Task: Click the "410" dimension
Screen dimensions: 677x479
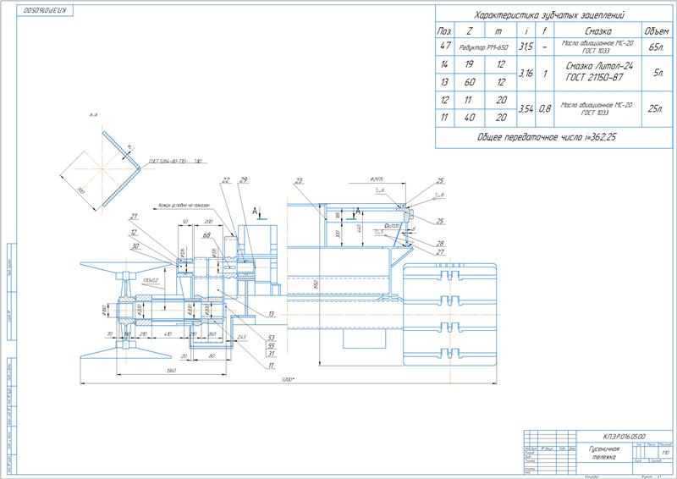Action: click(168, 334)
